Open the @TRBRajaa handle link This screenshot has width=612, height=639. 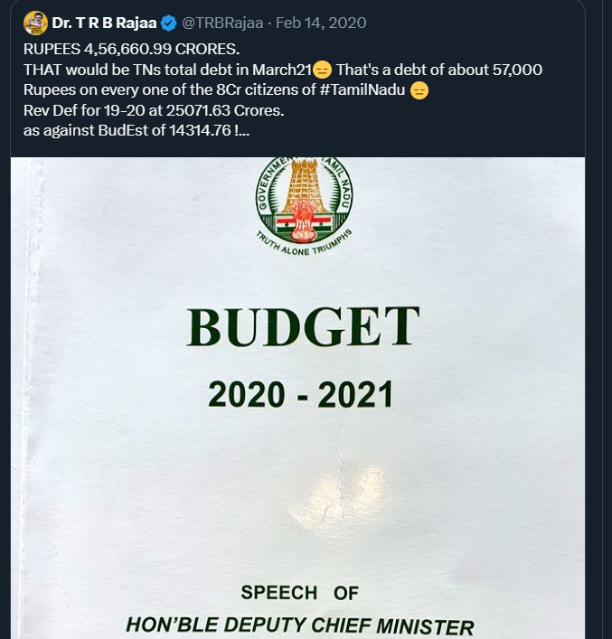tap(226, 23)
